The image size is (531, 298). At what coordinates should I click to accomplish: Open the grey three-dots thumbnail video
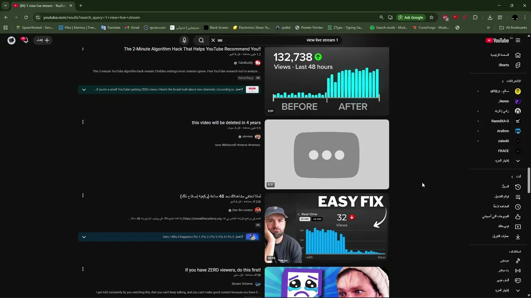[327, 154]
